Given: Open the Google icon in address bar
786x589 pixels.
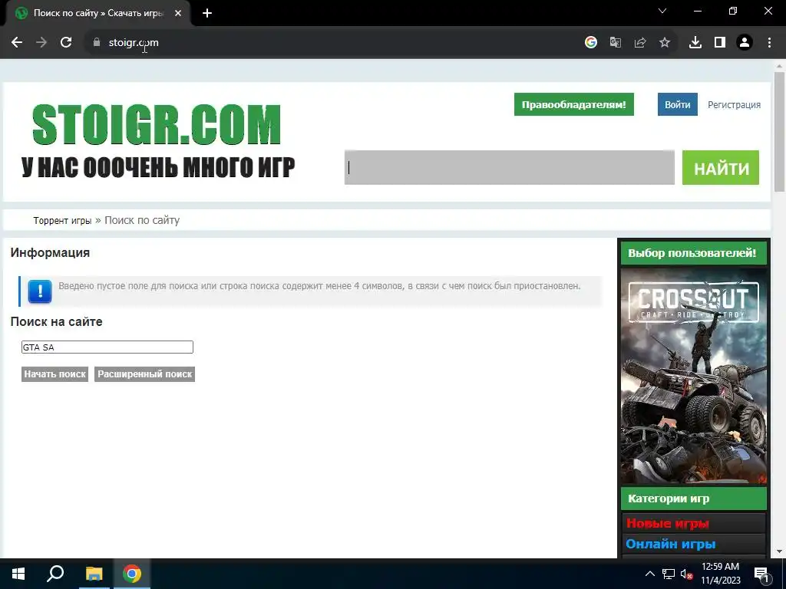Looking at the screenshot, I should point(591,43).
